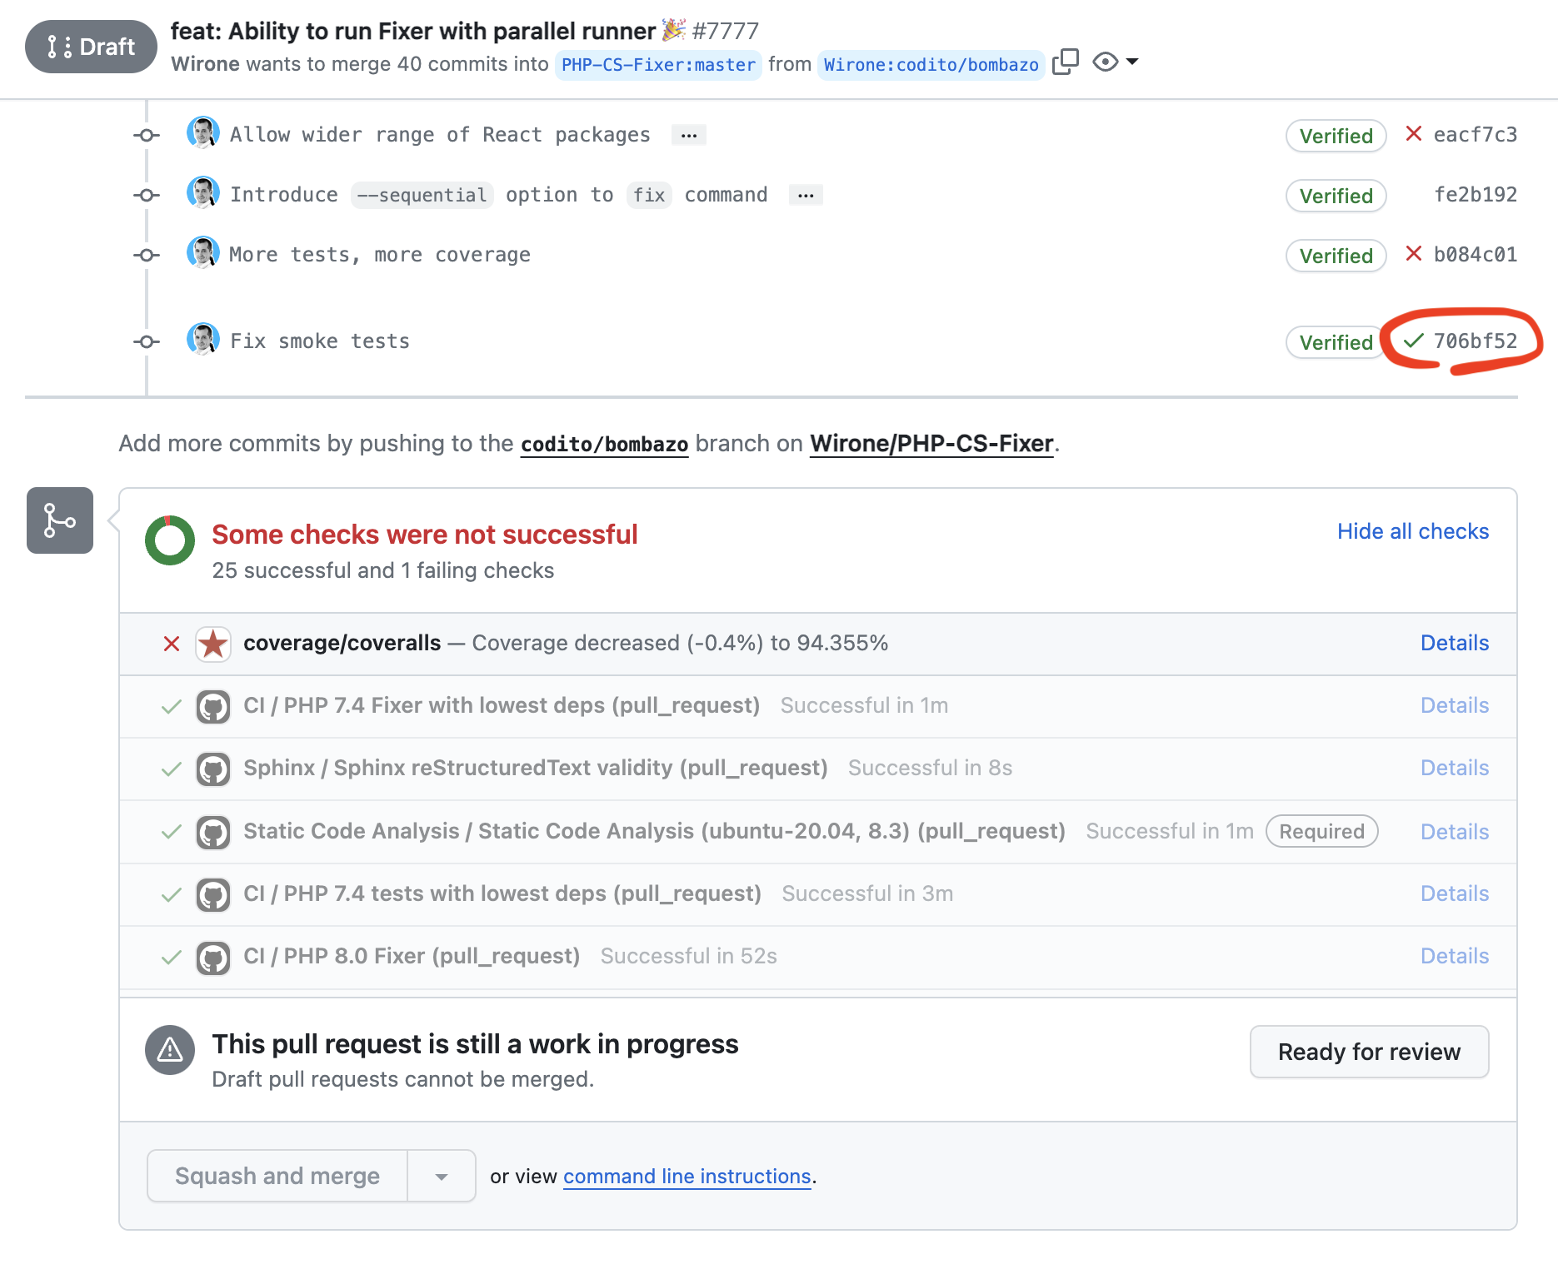The image size is (1558, 1264).
Task: Open the watch eye notification dropdown
Action: 1116,62
